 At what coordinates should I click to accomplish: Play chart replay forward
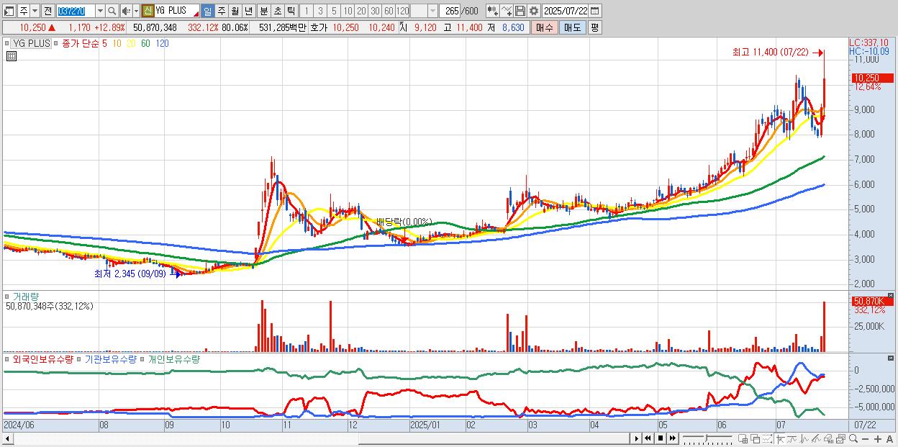tap(636, 438)
